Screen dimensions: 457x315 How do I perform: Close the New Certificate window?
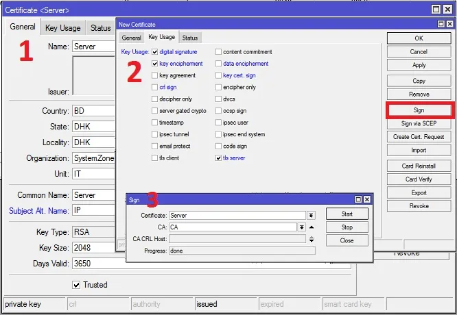tap(450, 24)
